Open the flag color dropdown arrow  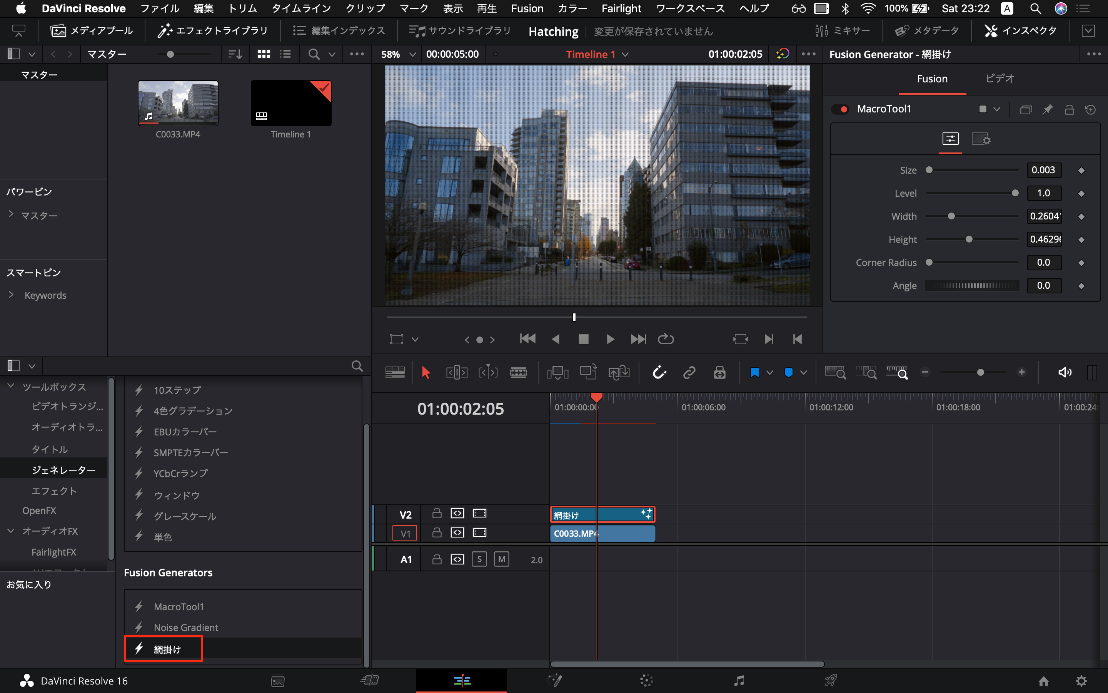click(770, 373)
